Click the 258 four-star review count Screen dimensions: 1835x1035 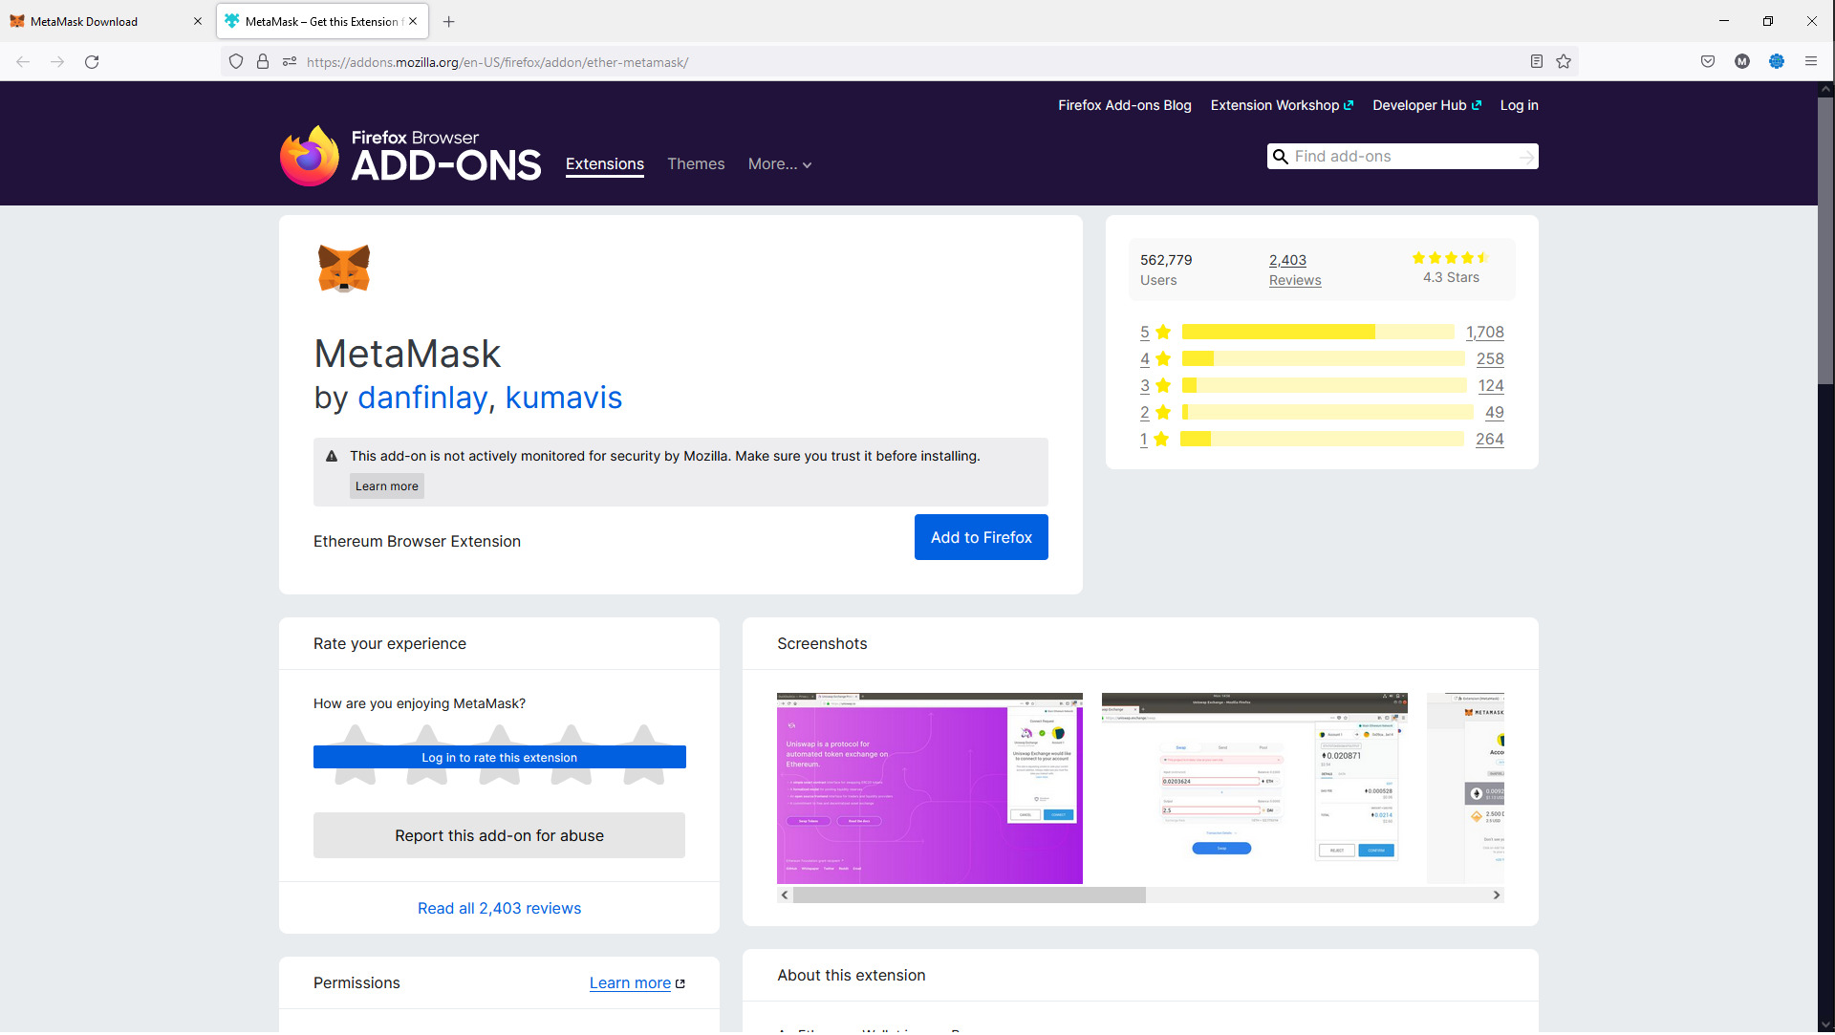pyautogui.click(x=1490, y=359)
